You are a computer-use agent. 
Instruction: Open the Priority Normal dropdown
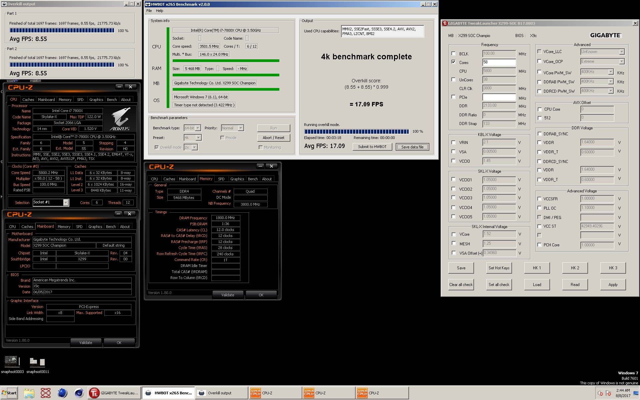[241, 128]
